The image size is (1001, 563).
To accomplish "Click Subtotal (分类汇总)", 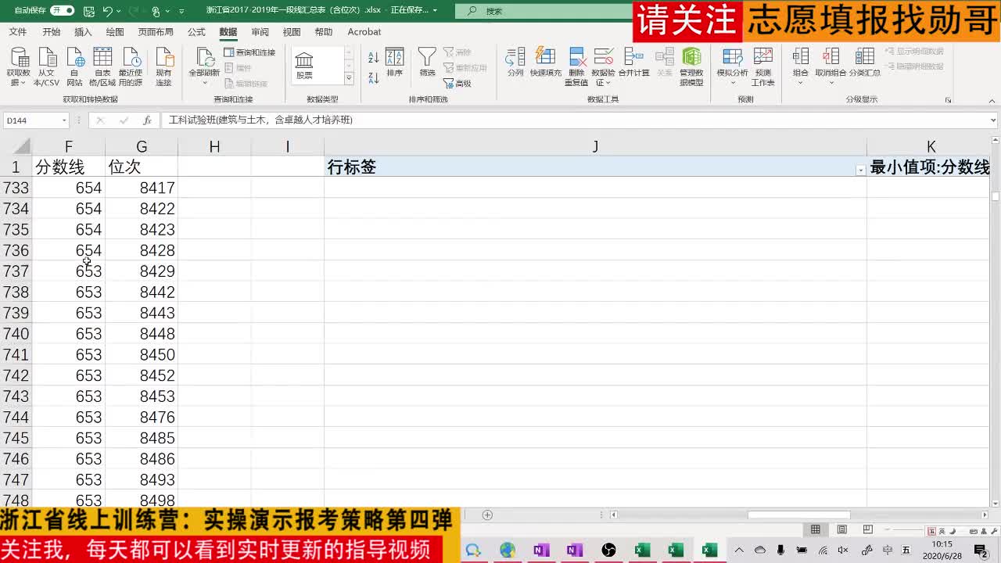I will 865,63.
